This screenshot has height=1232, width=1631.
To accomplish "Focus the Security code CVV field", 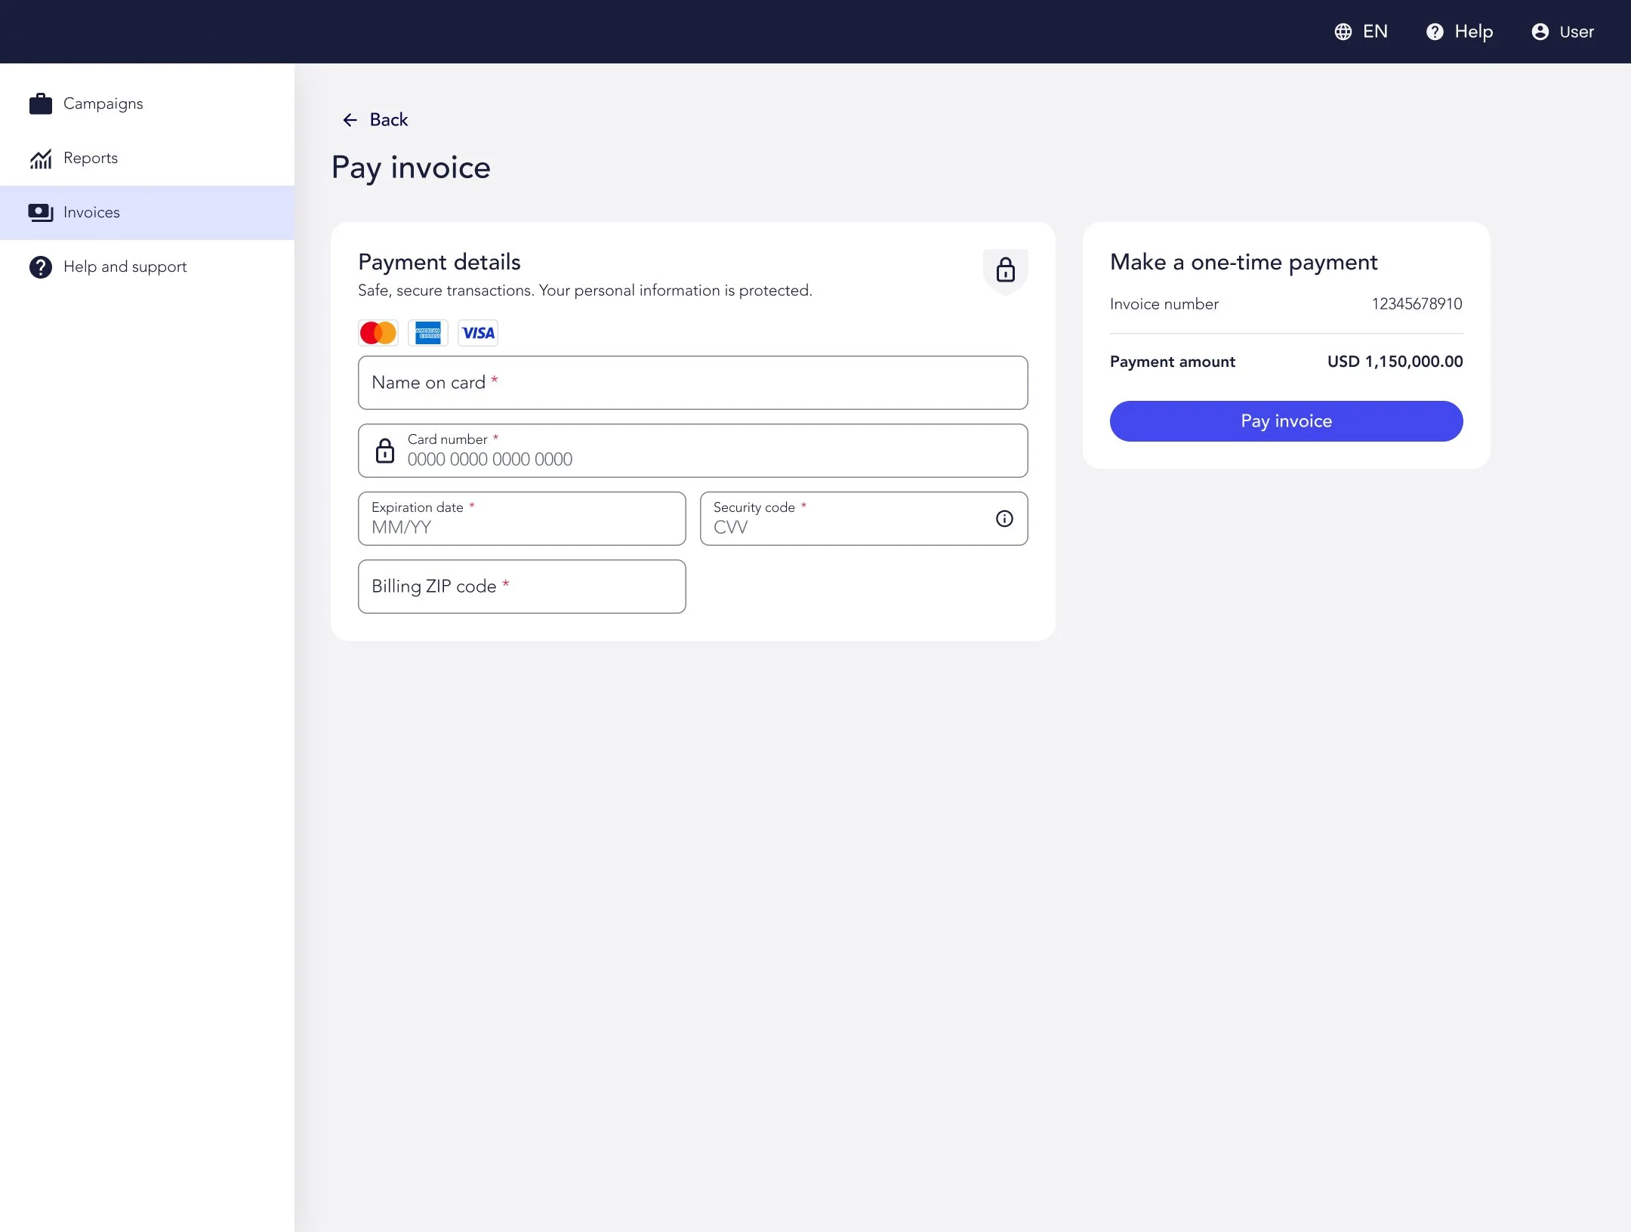I will (x=864, y=519).
